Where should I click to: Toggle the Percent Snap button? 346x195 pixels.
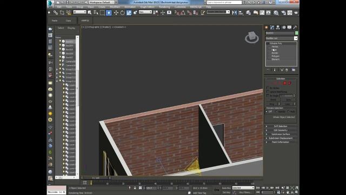coord(189,13)
